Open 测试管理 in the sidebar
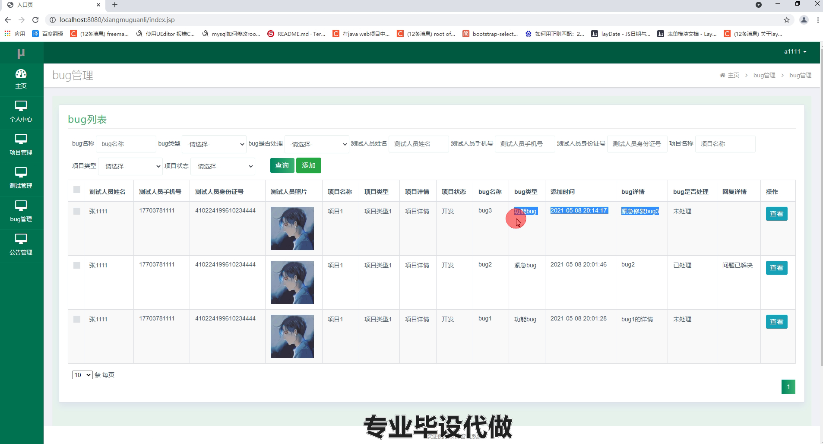Screen dimensions: 823x444 [x=21, y=178]
